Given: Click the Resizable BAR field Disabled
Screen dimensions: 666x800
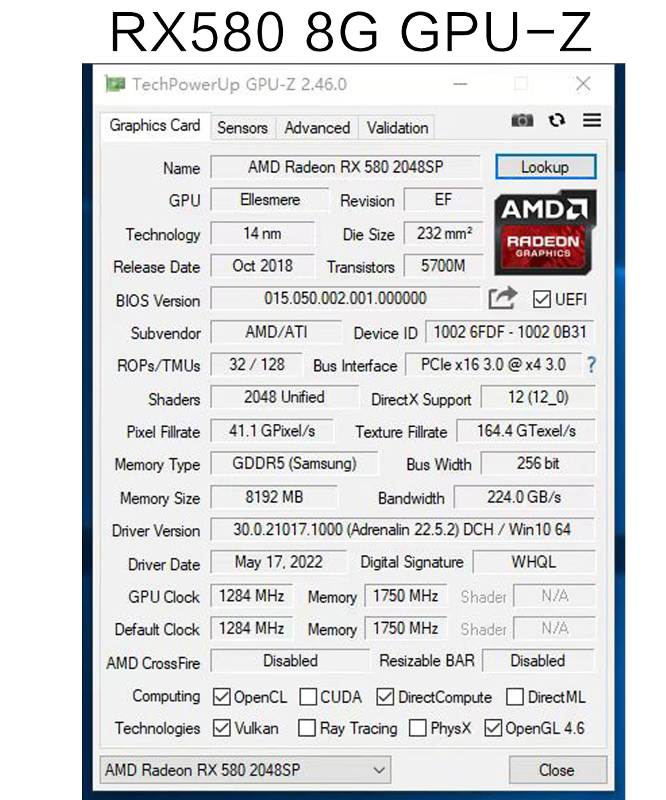Looking at the screenshot, I should [x=538, y=661].
